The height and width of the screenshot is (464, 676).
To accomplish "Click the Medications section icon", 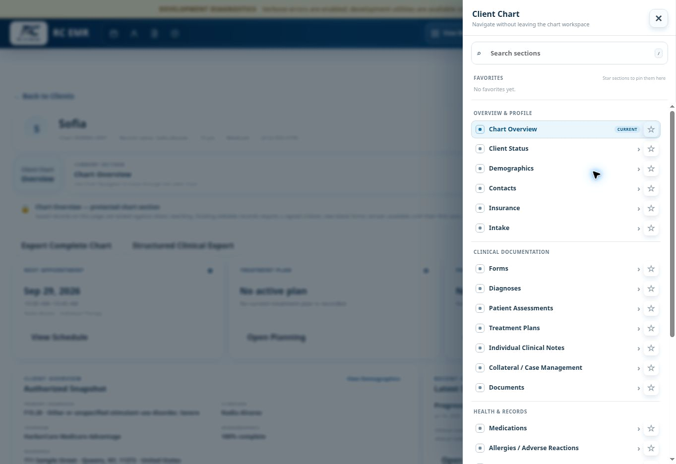I will point(480,428).
